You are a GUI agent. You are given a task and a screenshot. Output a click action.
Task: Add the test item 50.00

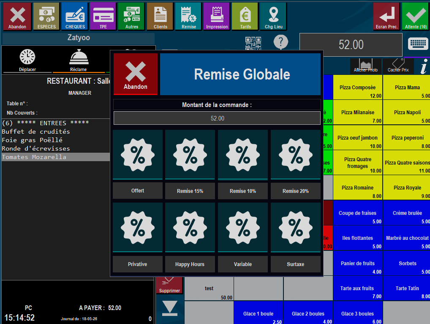coord(209,288)
